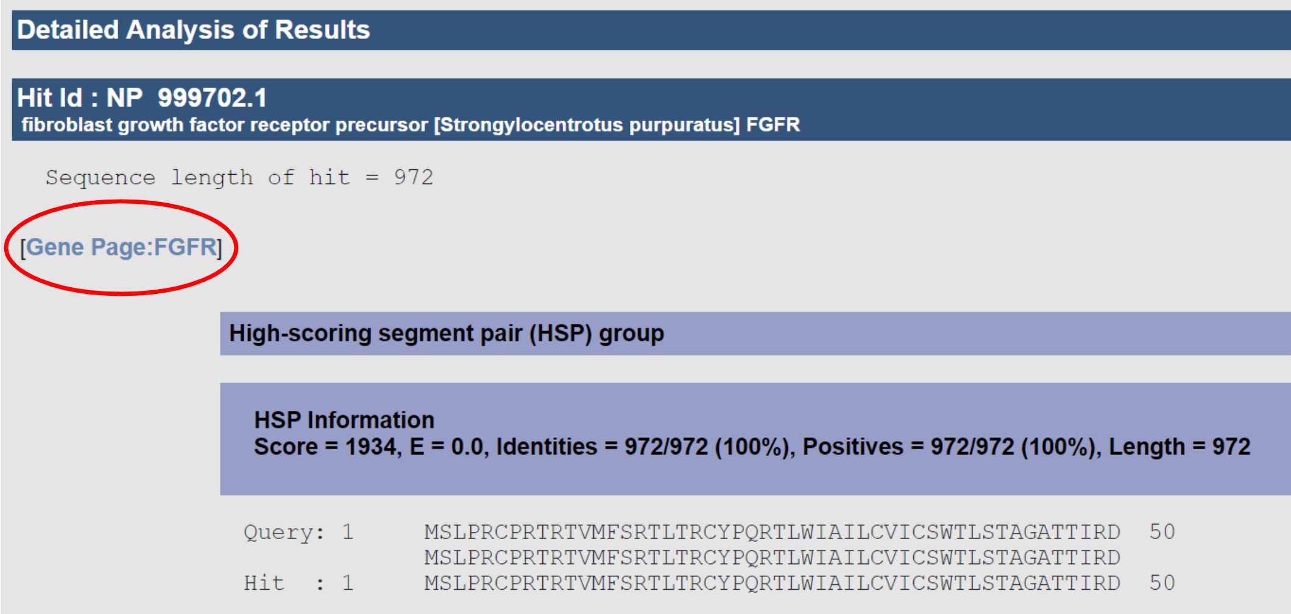Click the fibroblast growth factor receptor precursor description
Viewport: 1291px width, 614px height.
411,125
